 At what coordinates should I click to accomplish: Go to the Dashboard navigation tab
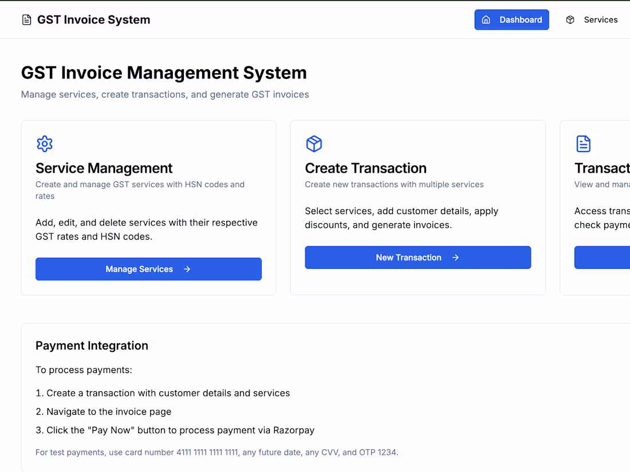pos(511,20)
